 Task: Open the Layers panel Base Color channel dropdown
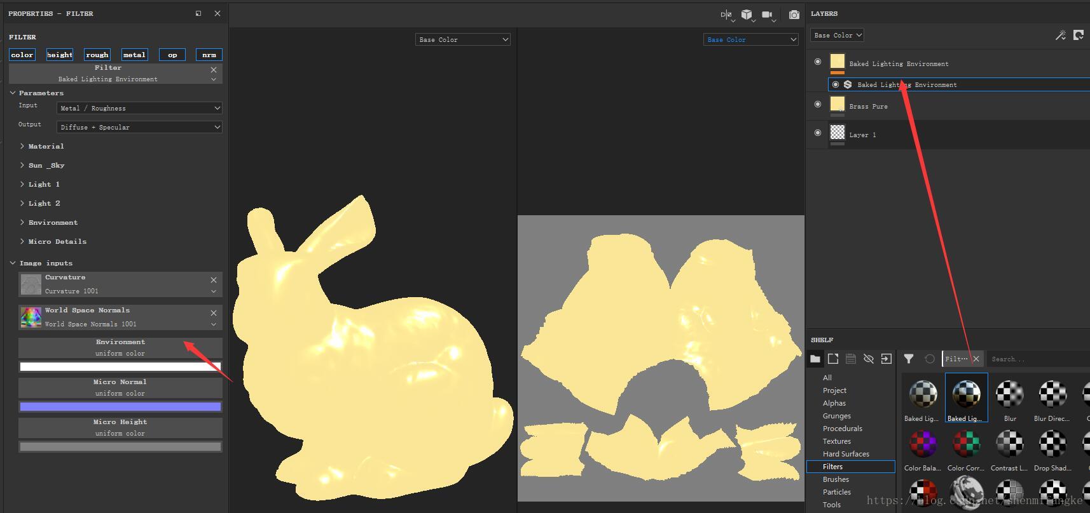(x=837, y=35)
